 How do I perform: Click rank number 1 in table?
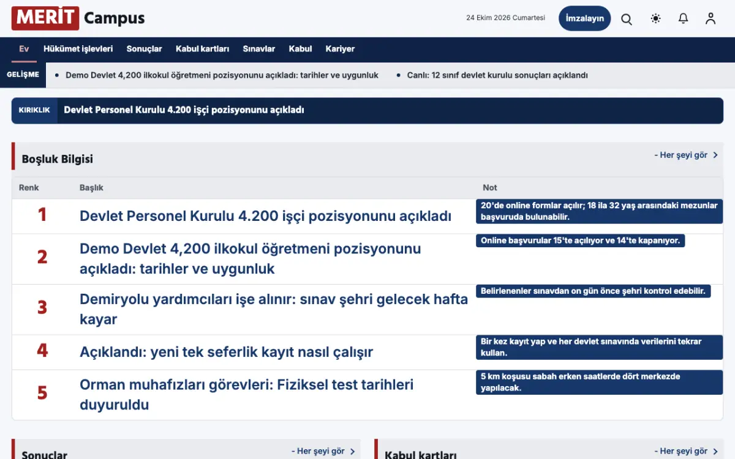coord(42,215)
